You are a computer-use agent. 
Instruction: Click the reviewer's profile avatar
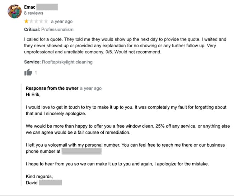click(14, 12)
